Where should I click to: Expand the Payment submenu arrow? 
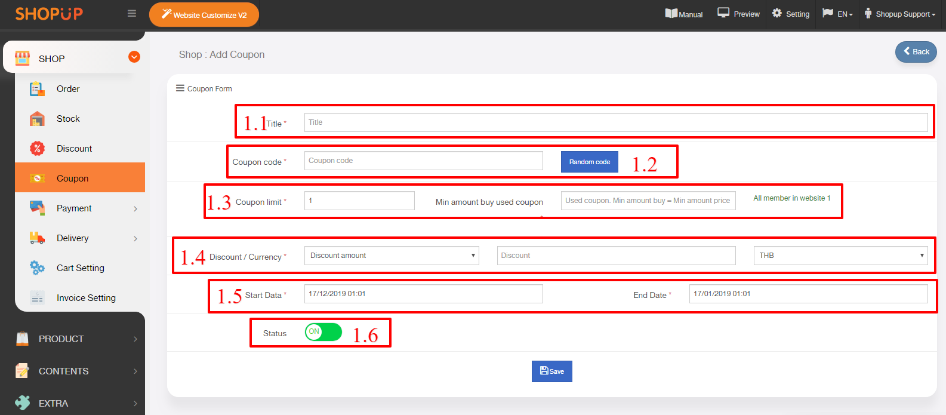point(135,208)
